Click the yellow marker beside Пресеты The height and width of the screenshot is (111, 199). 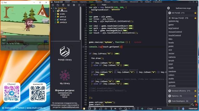[195, 96]
